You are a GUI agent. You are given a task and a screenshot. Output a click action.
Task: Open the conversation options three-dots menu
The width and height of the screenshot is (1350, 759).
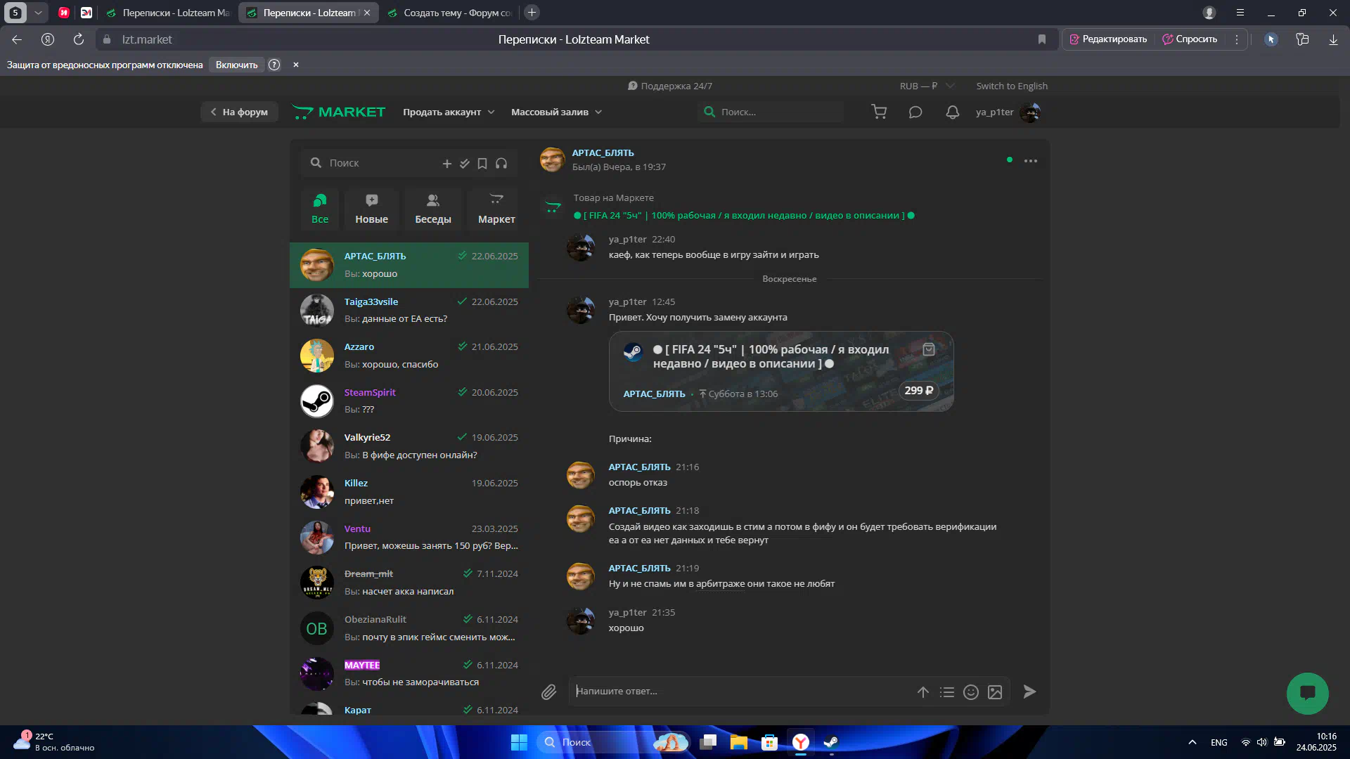coord(1031,161)
